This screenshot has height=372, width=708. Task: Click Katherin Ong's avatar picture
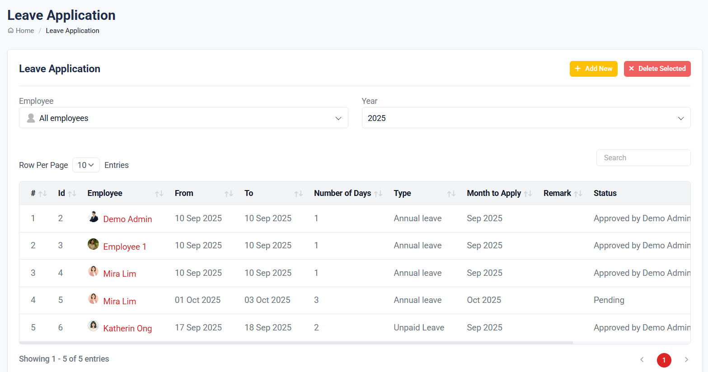pos(93,326)
